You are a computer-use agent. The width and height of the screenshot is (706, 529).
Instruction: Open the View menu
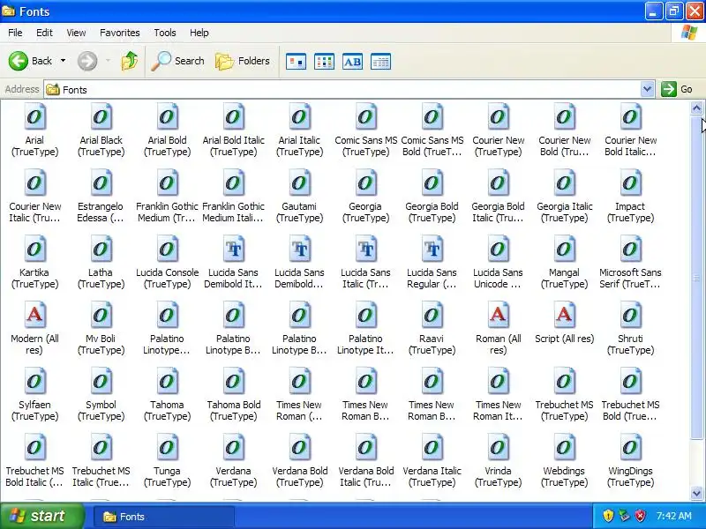point(76,33)
